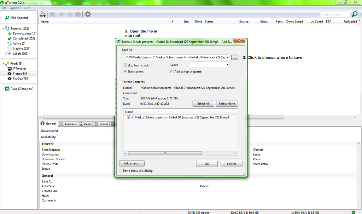The height and width of the screenshot is (214, 362).
Task: Open the Help menu
Action: pos(27,8)
